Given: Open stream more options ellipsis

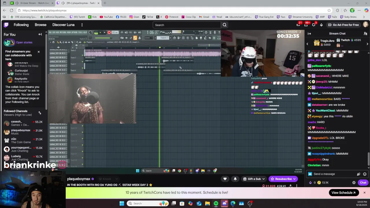Looking at the screenshot, I should pyautogui.click(x=297, y=186).
